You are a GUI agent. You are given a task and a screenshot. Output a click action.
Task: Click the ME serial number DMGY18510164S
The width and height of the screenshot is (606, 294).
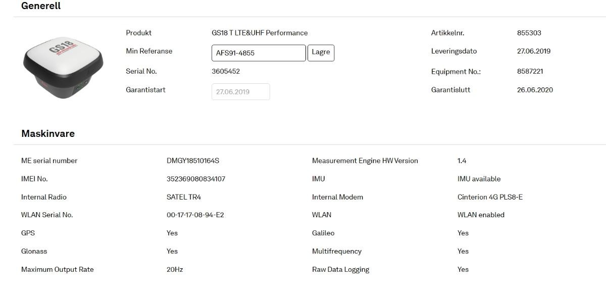point(193,161)
